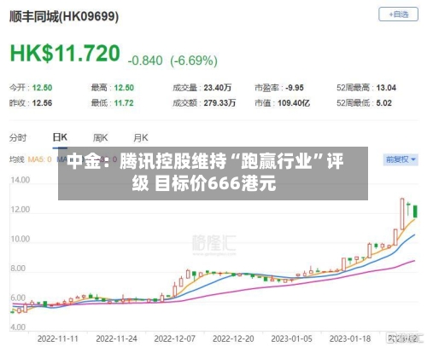Image resolution: width=427 pixels, height=347 pixels.
Task: Click the 2023-01-05 date axis label
Action: point(291,338)
